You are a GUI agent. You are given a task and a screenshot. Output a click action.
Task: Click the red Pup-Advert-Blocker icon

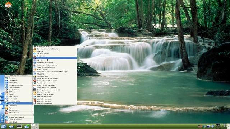click(35, 81)
